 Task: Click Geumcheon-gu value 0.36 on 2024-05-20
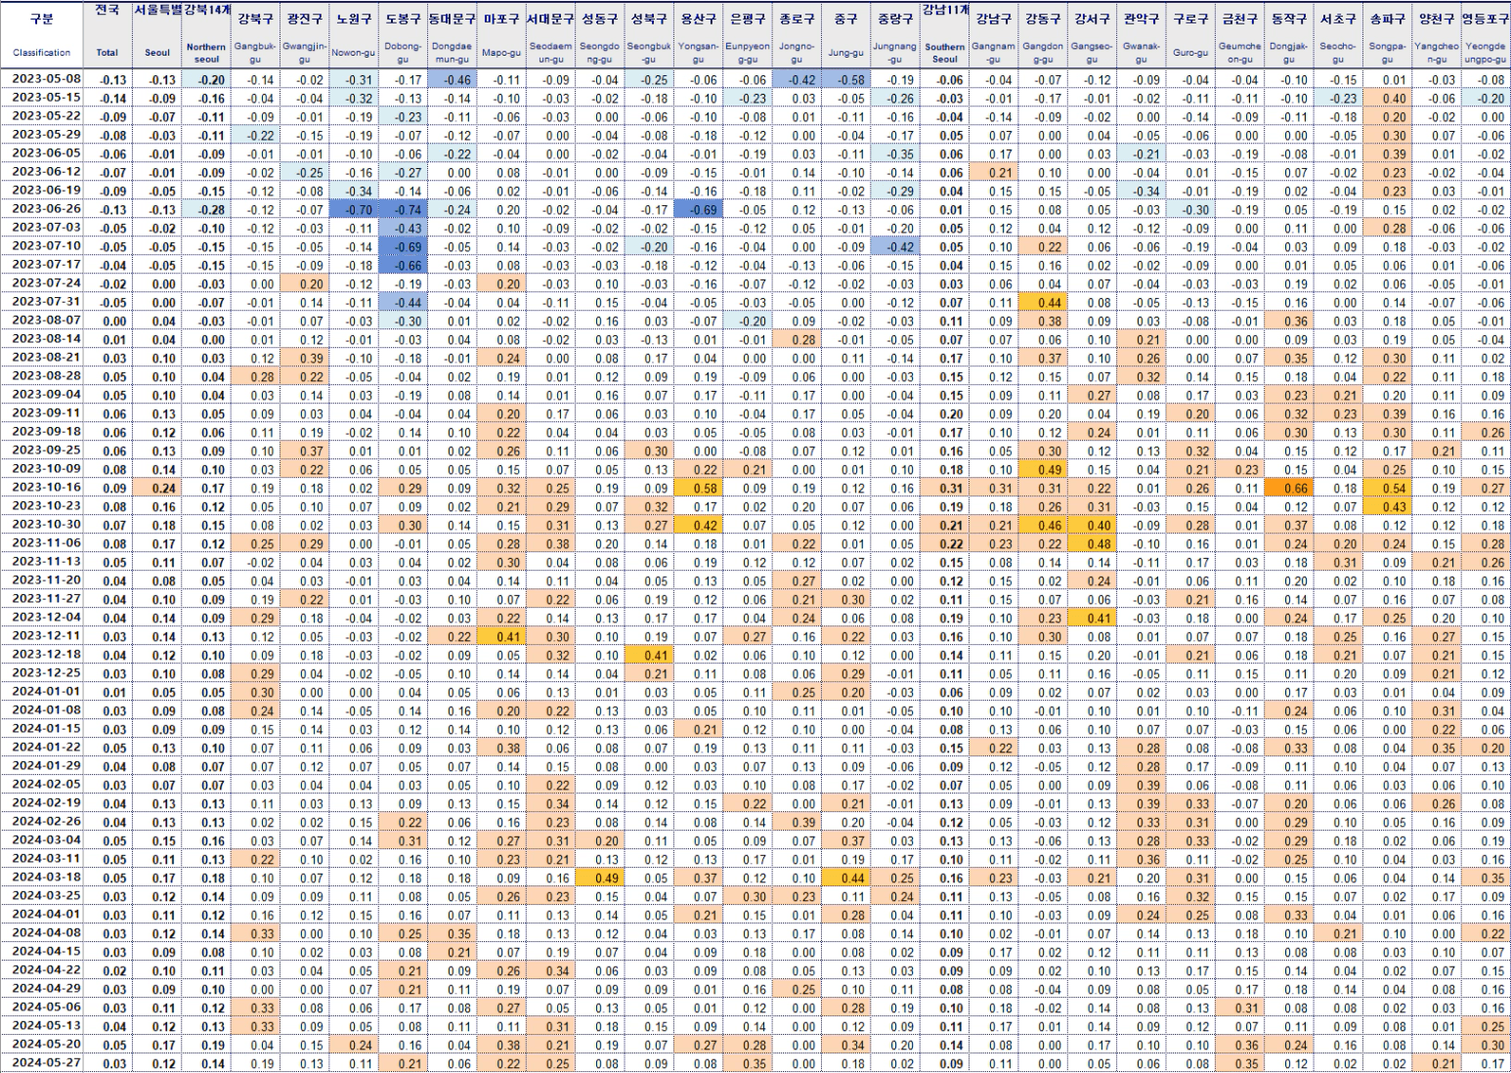(1239, 1045)
